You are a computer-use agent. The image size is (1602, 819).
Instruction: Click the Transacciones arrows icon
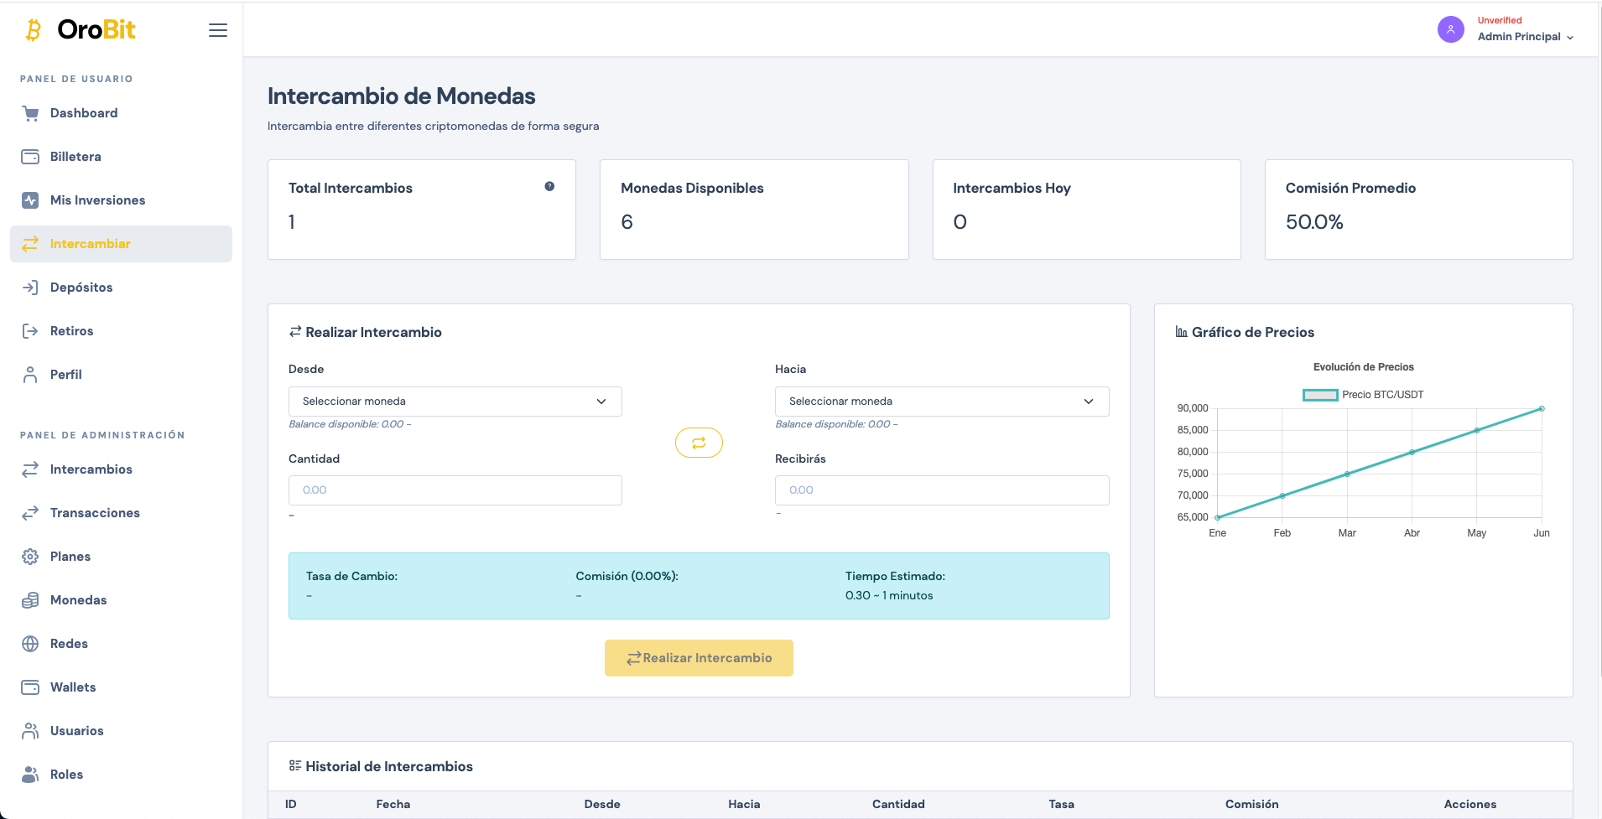coord(30,513)
